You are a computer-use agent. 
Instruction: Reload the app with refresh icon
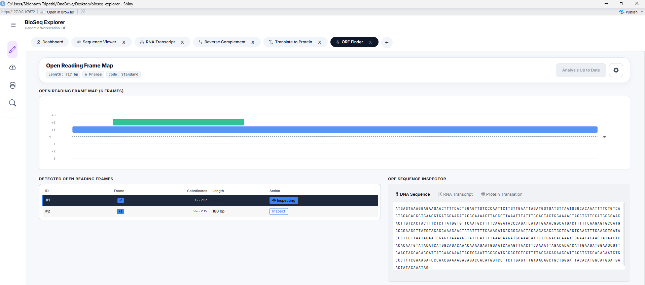click(82, 12)
